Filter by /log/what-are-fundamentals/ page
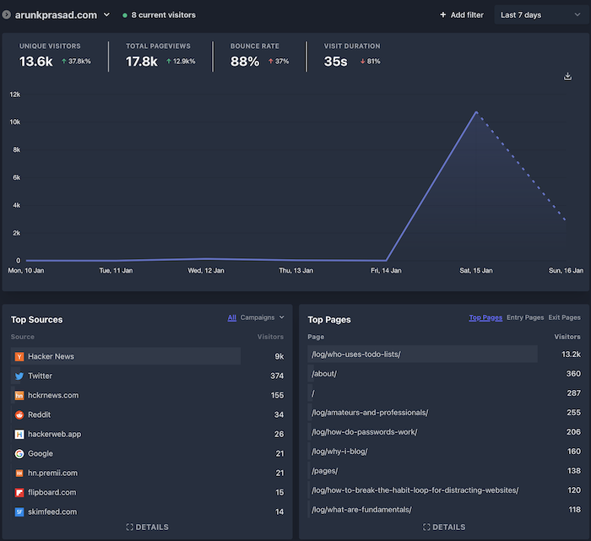This screenshot has height=541, width=591. [x=361, y=510]
